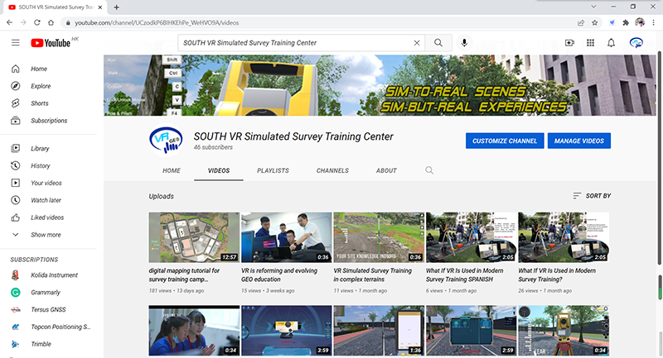Click the MANAGE VIDEOS button

579,141
